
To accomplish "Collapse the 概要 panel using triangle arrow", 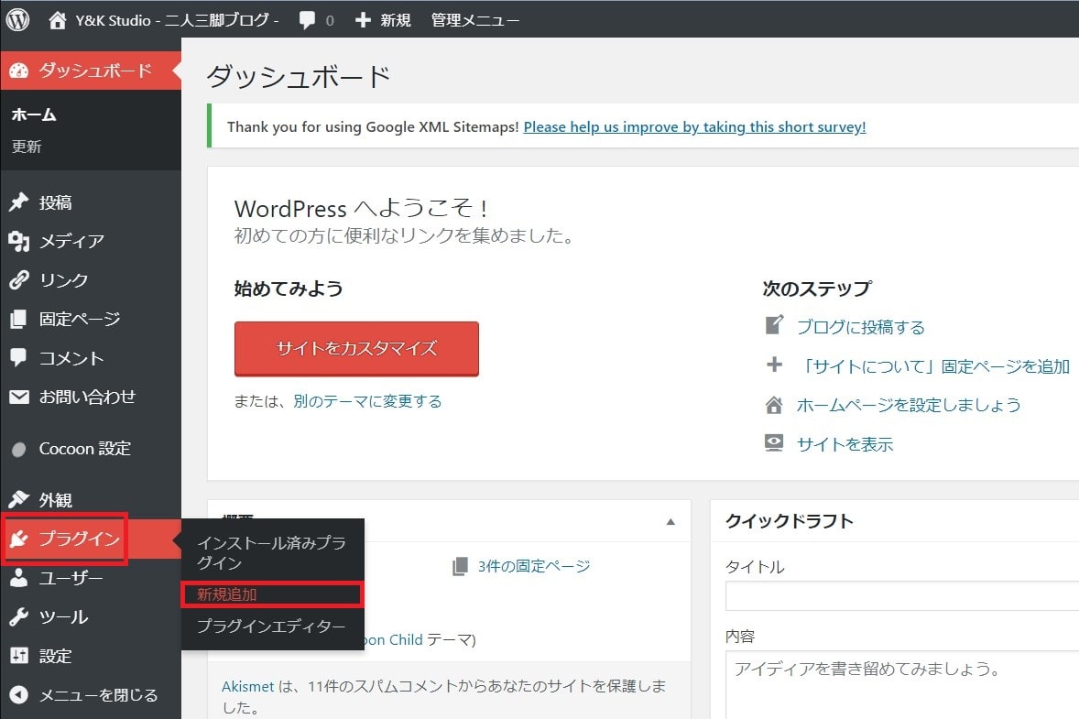I will pos(670,522).
